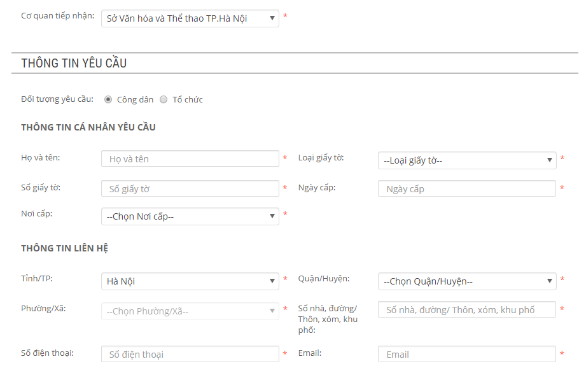Focus the Số giấy tờ text field
The image size is (586, 380).
pyautogui.click(x=190, y=188)
